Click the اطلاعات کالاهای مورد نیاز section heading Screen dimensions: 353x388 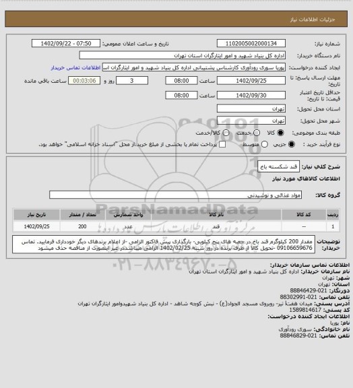click(x=306, y=179)
